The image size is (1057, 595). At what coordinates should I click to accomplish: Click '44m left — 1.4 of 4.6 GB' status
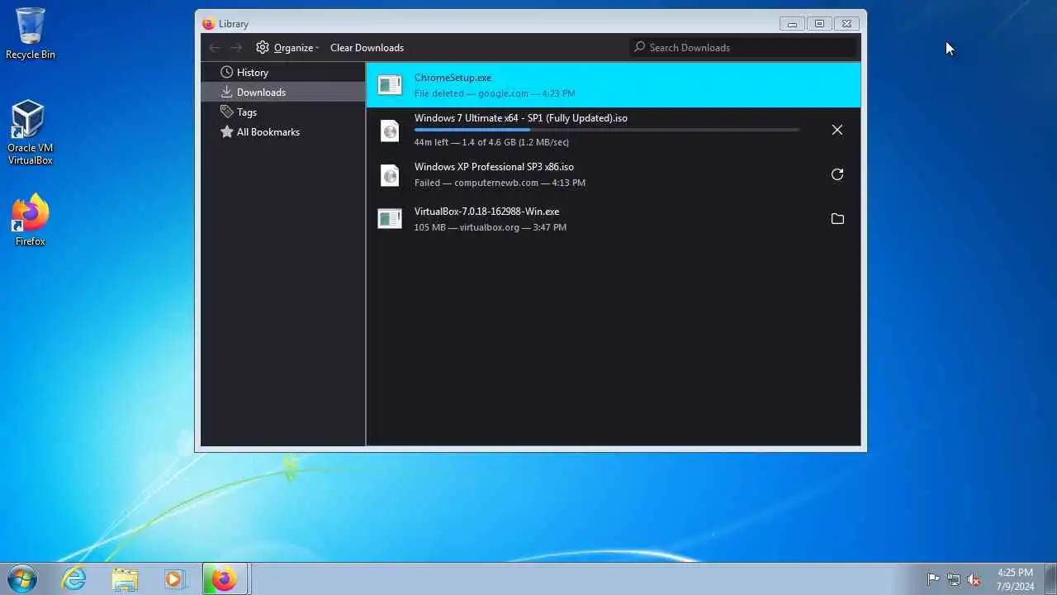(491, 142)
